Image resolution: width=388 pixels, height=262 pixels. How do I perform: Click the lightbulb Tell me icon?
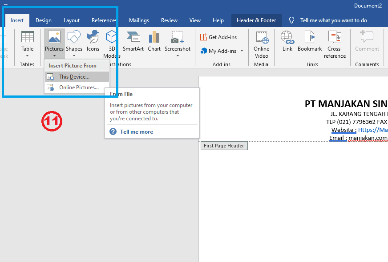pos(292,20)
